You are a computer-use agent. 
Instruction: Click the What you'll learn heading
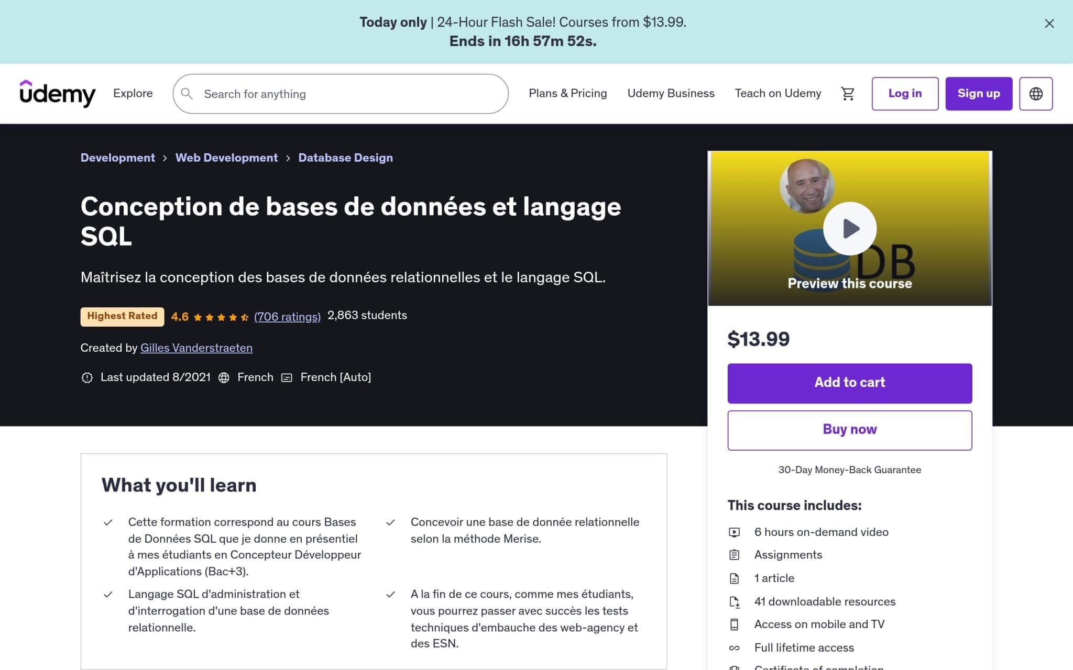pos(179,485)
